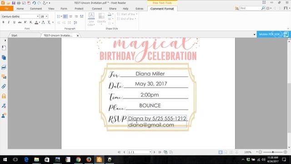This screenshot has width=291, height=164.
Task: Open the Security lock panel
Action: (4, 96)
